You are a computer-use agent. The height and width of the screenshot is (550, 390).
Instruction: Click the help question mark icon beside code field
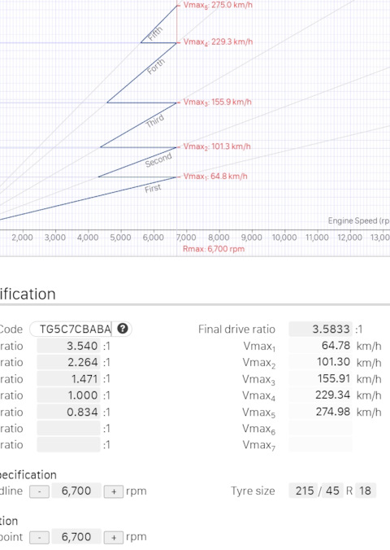click(x=123, y=329)
